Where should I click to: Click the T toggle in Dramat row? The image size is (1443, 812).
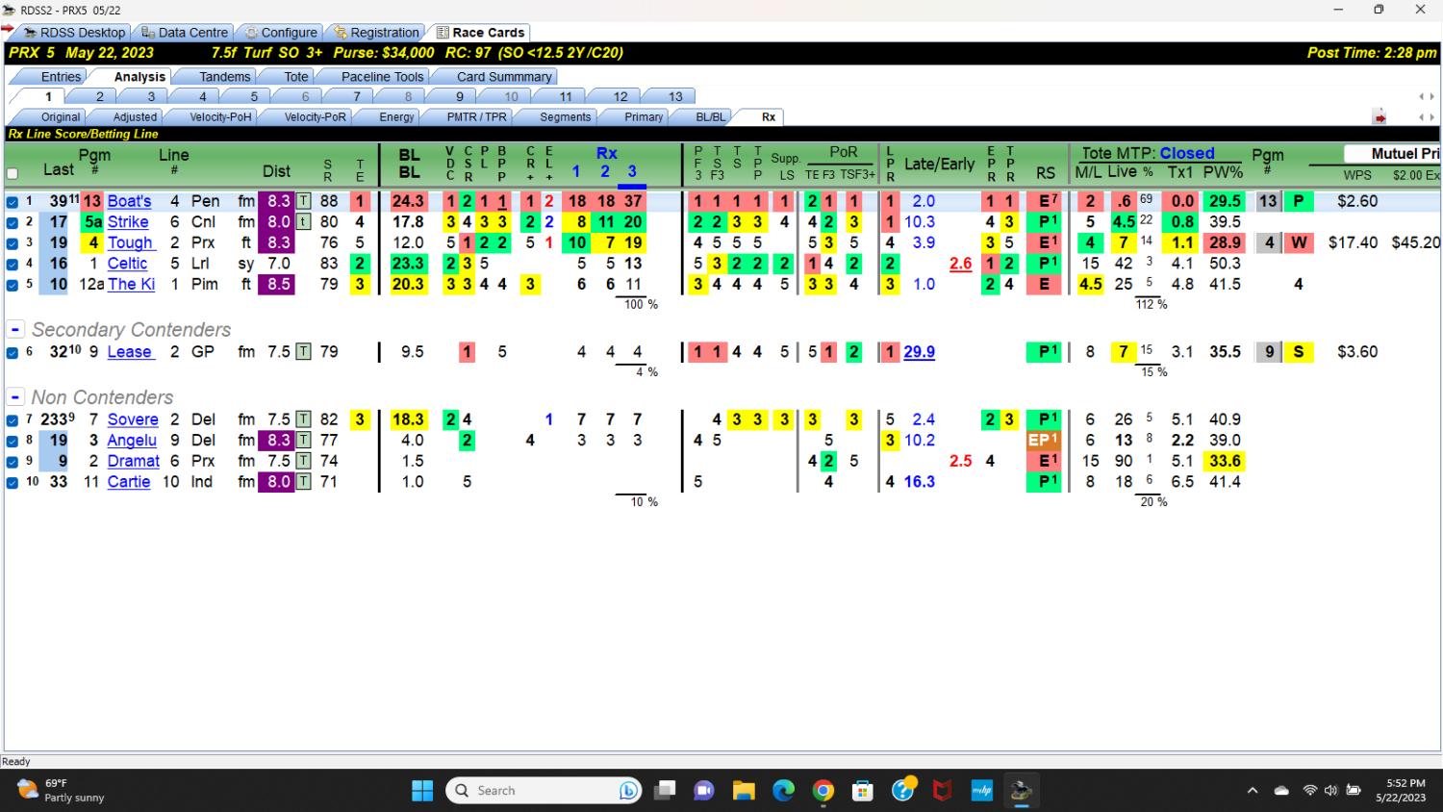303,461
